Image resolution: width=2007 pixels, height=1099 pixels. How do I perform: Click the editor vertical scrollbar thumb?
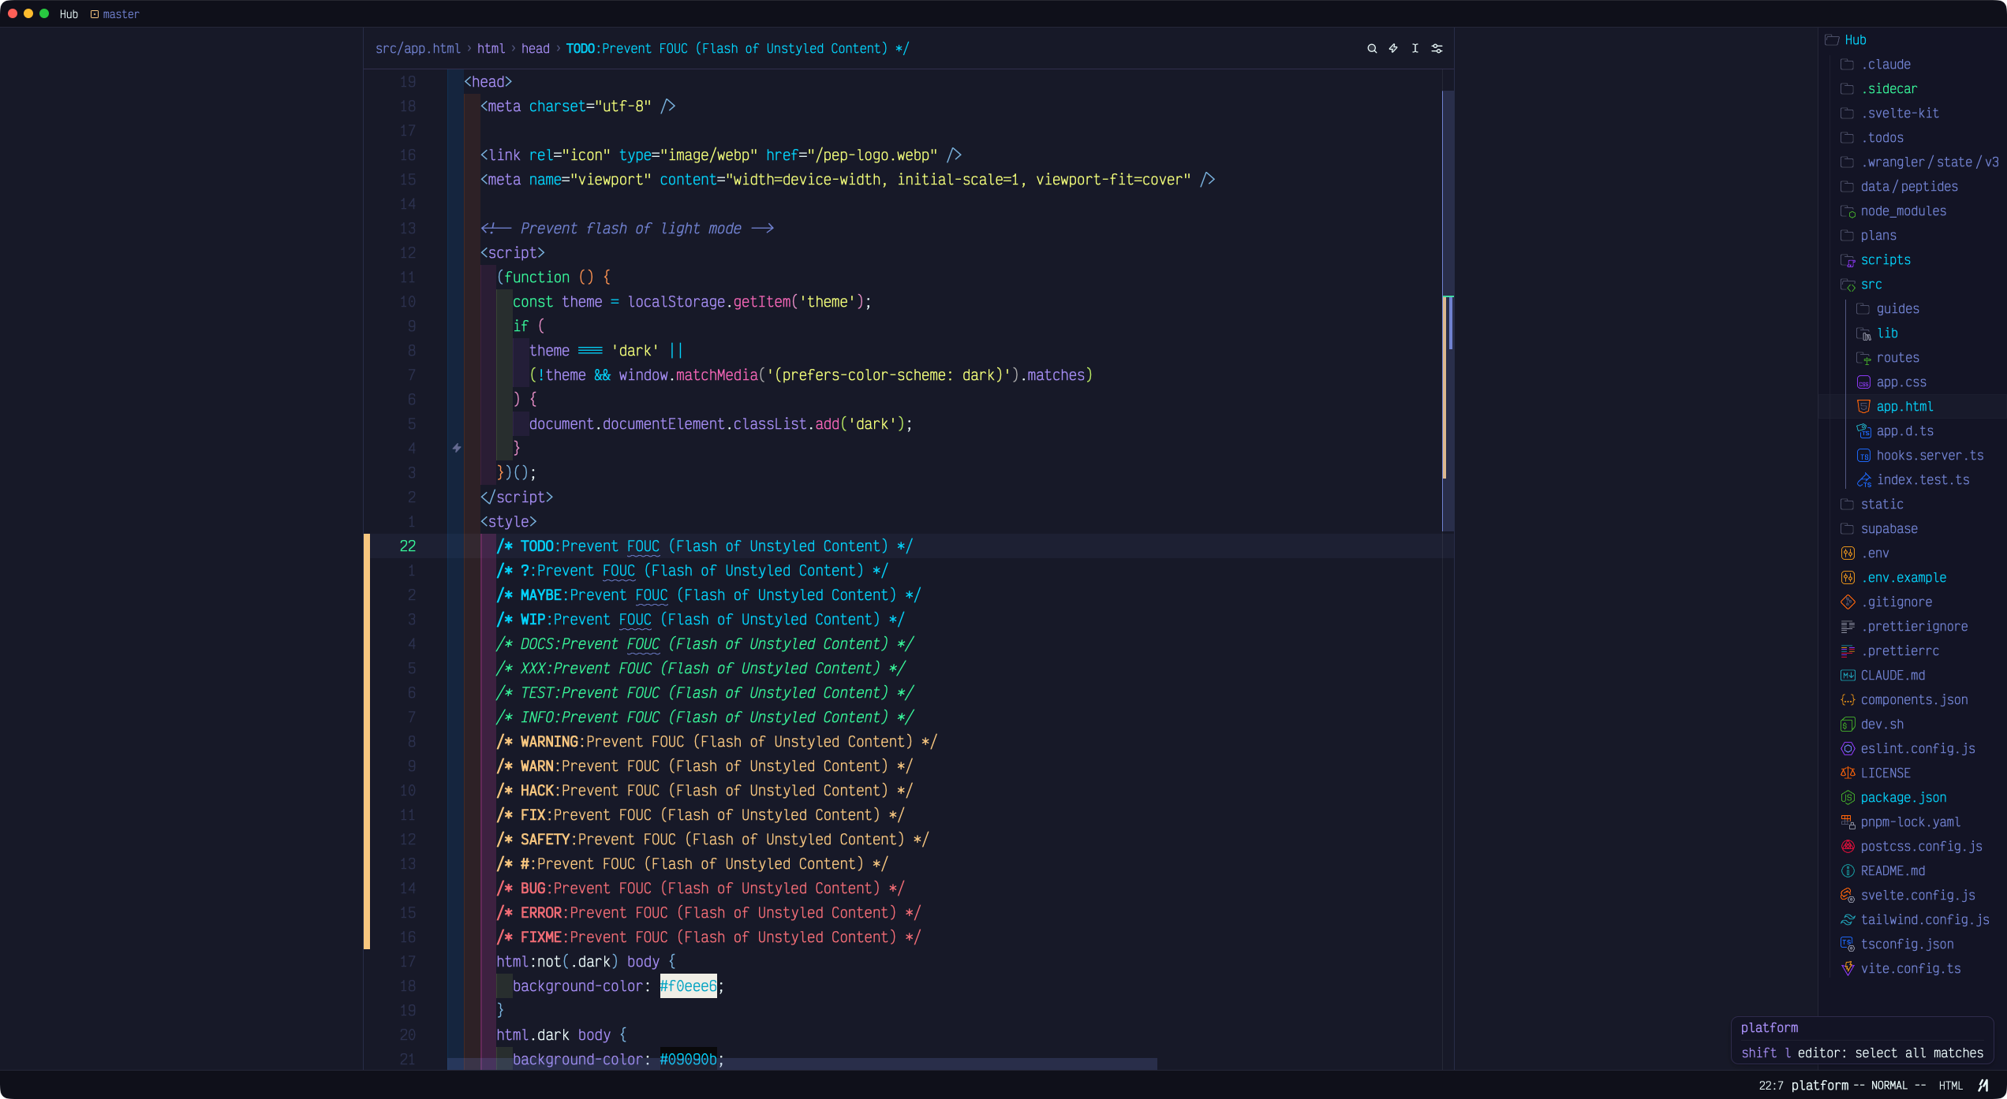click(x=1448, y=311)
